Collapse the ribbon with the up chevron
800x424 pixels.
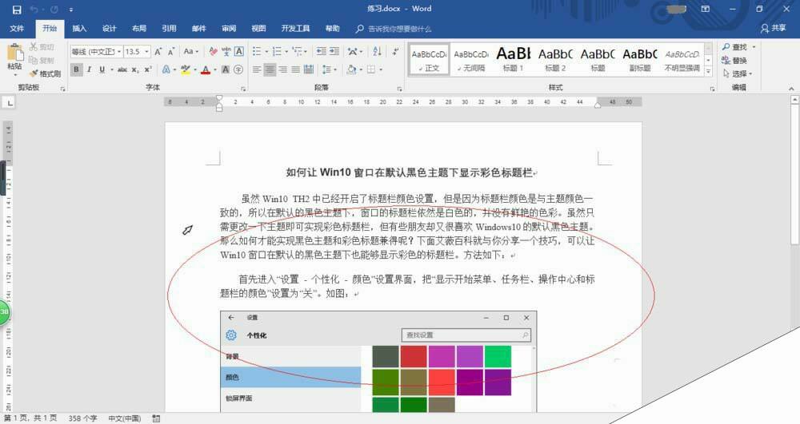791,89
